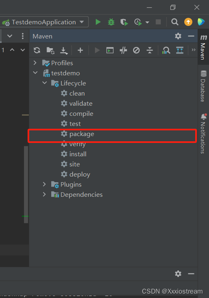
Task: Select the Dependencies folder label
Action: (x=82, y=195)
